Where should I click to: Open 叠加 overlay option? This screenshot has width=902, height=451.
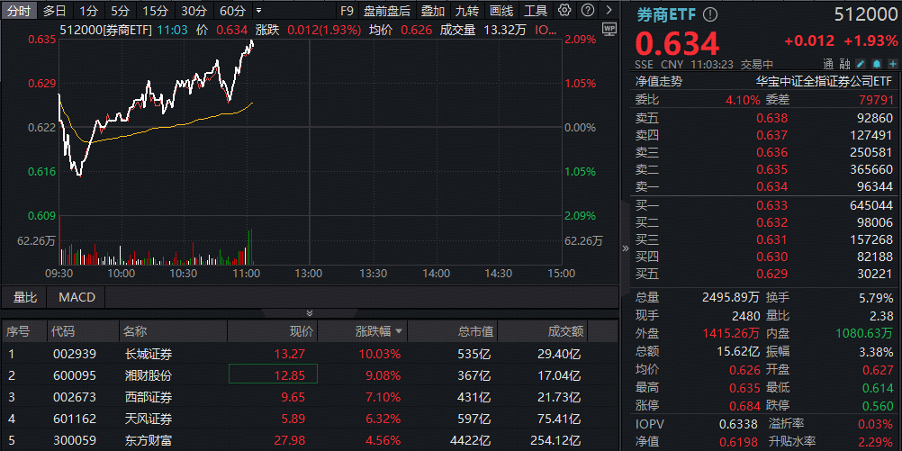pos(433,11)
